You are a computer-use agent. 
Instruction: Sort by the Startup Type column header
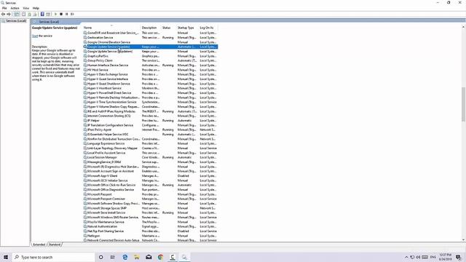pos(187,28)
